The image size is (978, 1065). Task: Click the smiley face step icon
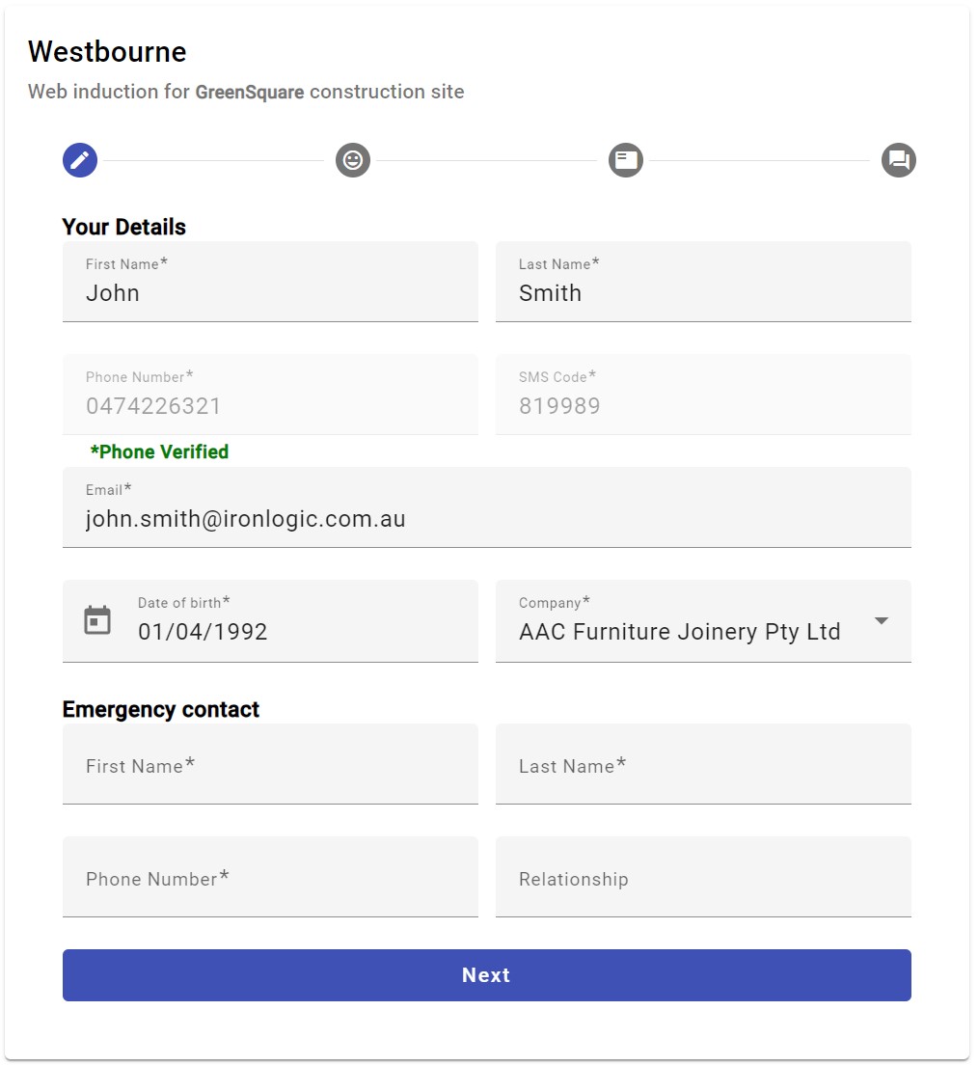[353, 160]
